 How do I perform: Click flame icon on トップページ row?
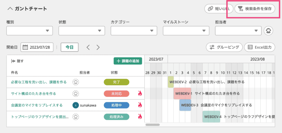coord(140,117)
